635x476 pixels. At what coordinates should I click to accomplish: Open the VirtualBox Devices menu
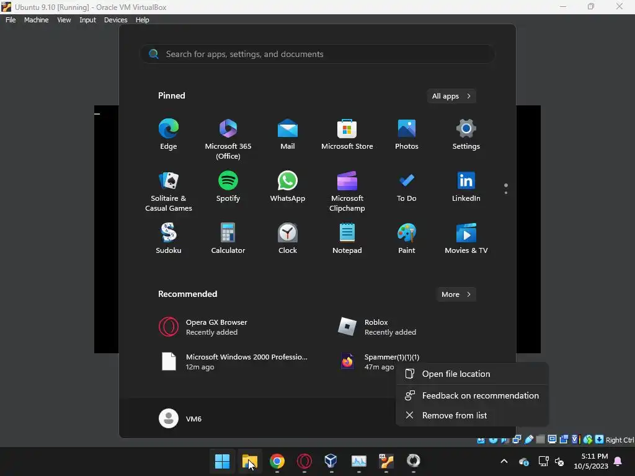(116, 20)
